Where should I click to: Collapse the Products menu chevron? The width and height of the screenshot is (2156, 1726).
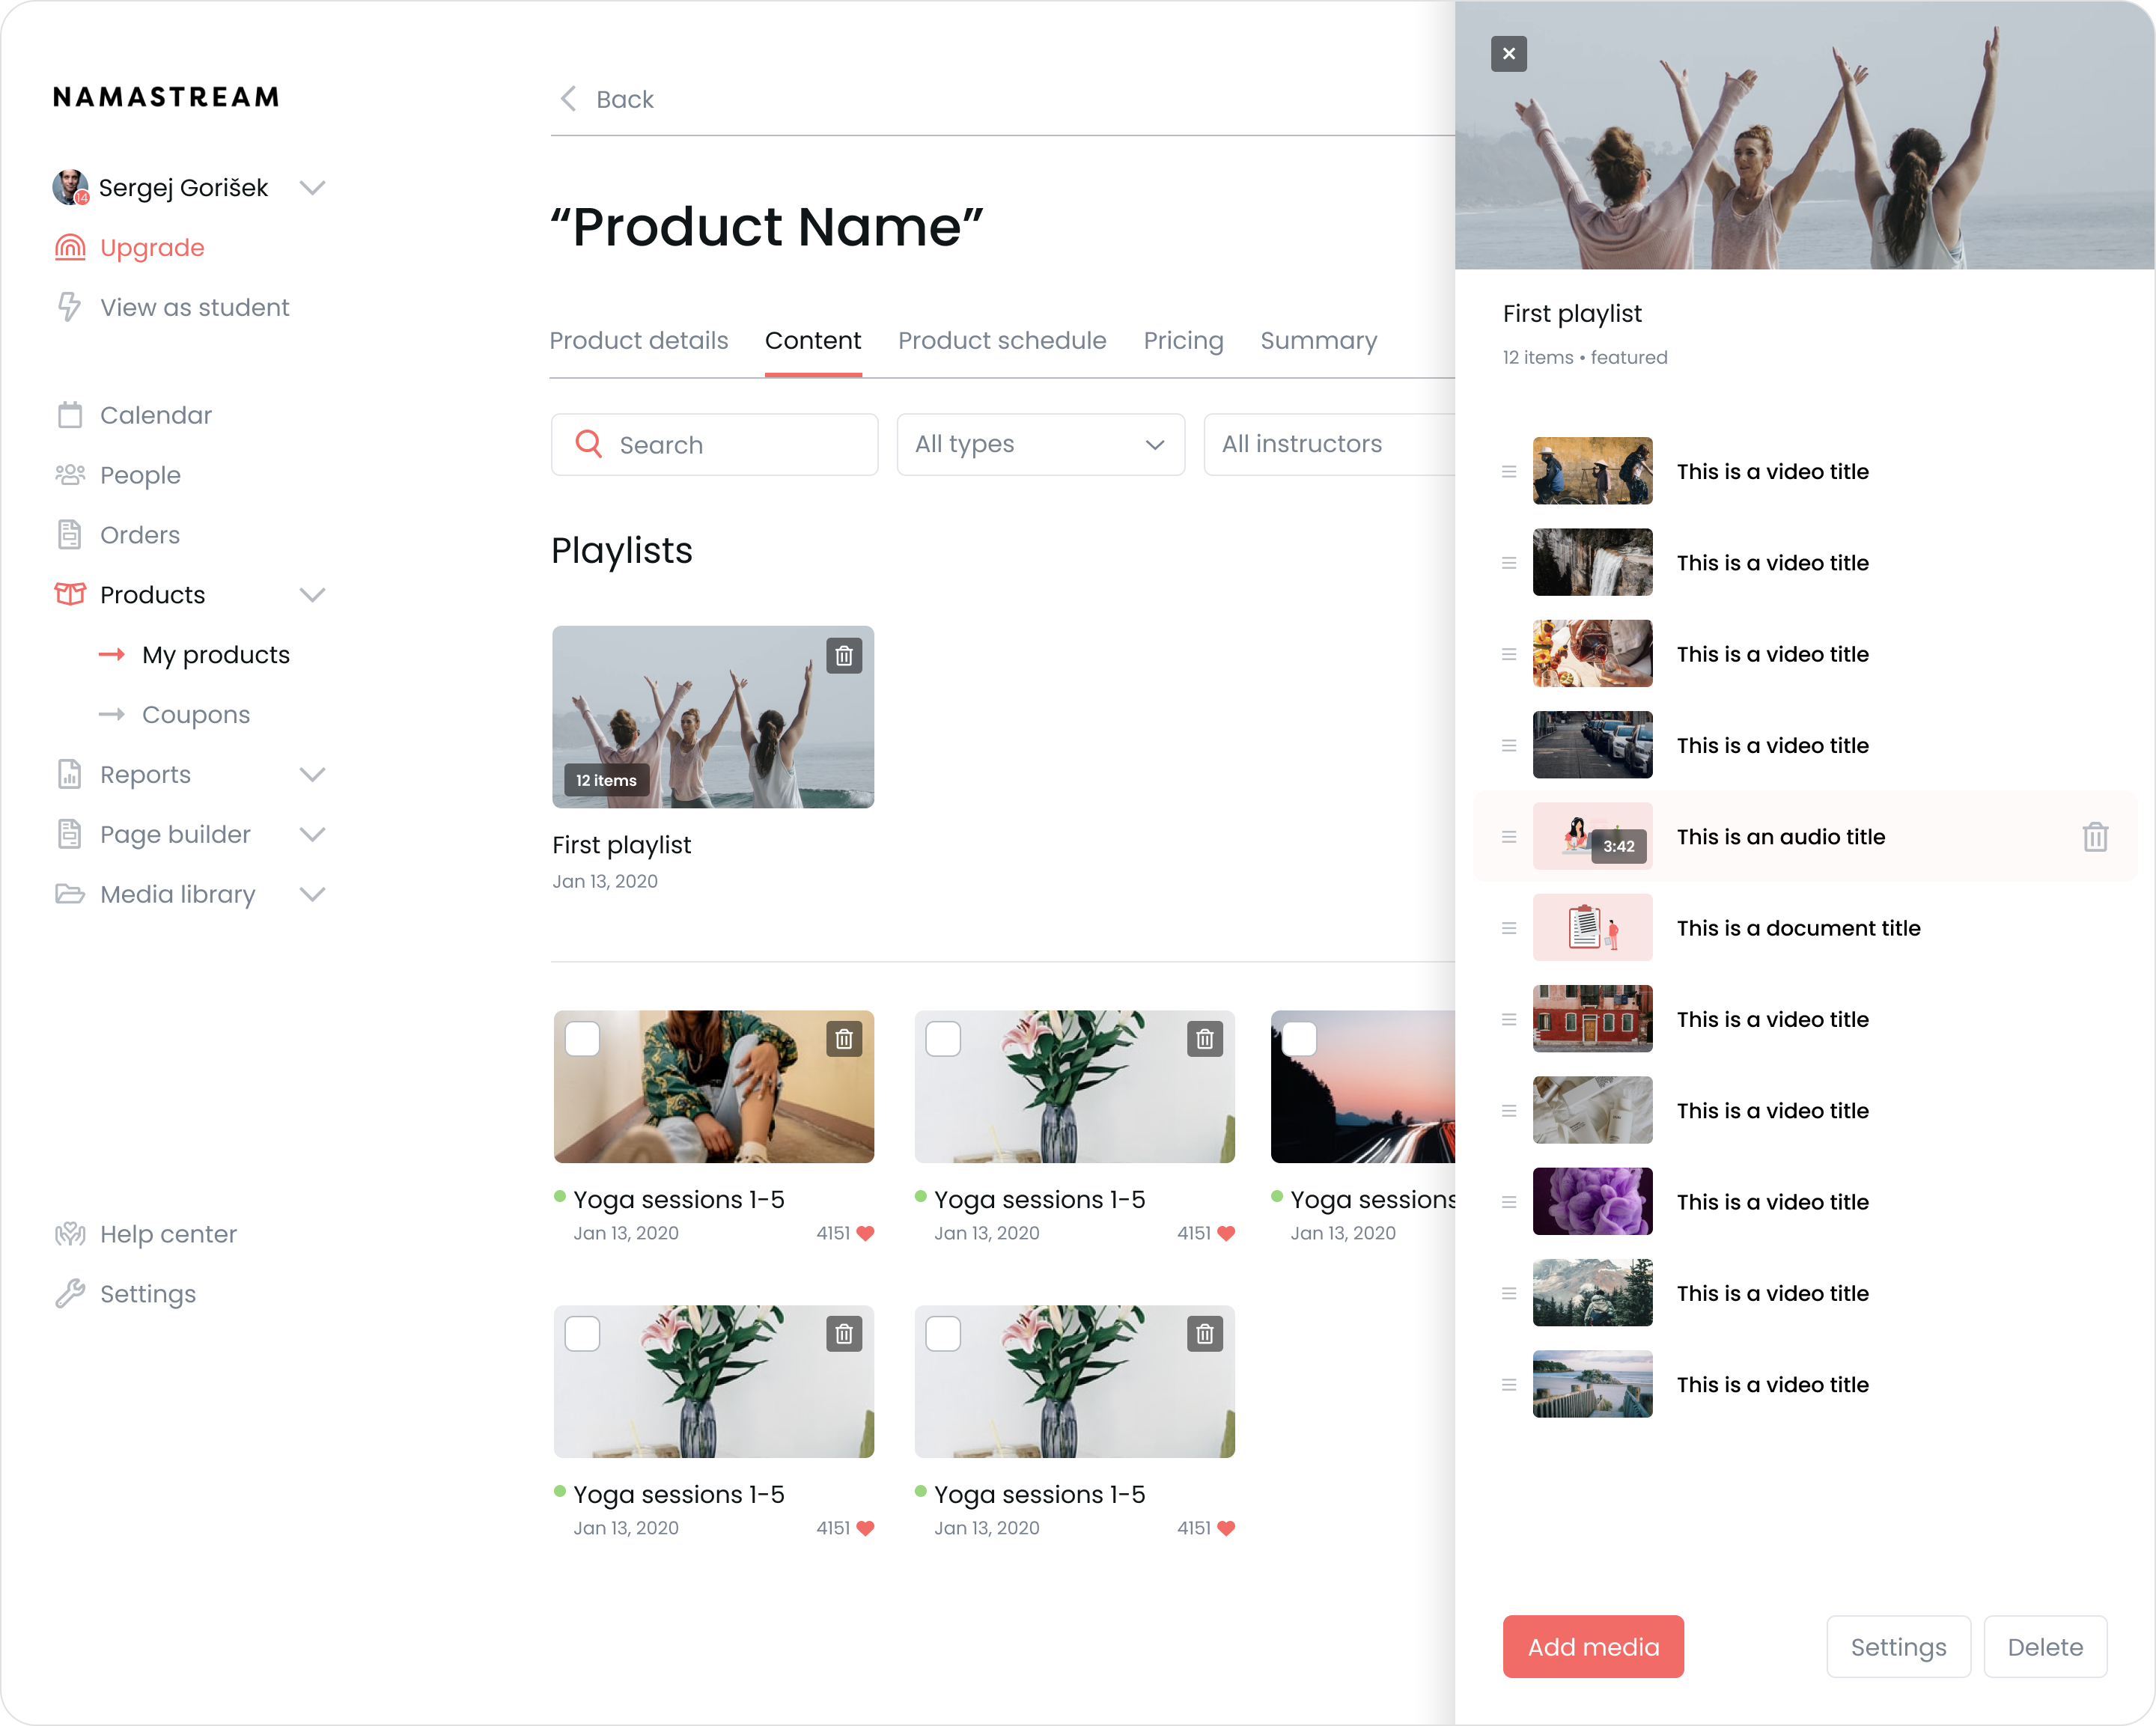tap(313, 595)
